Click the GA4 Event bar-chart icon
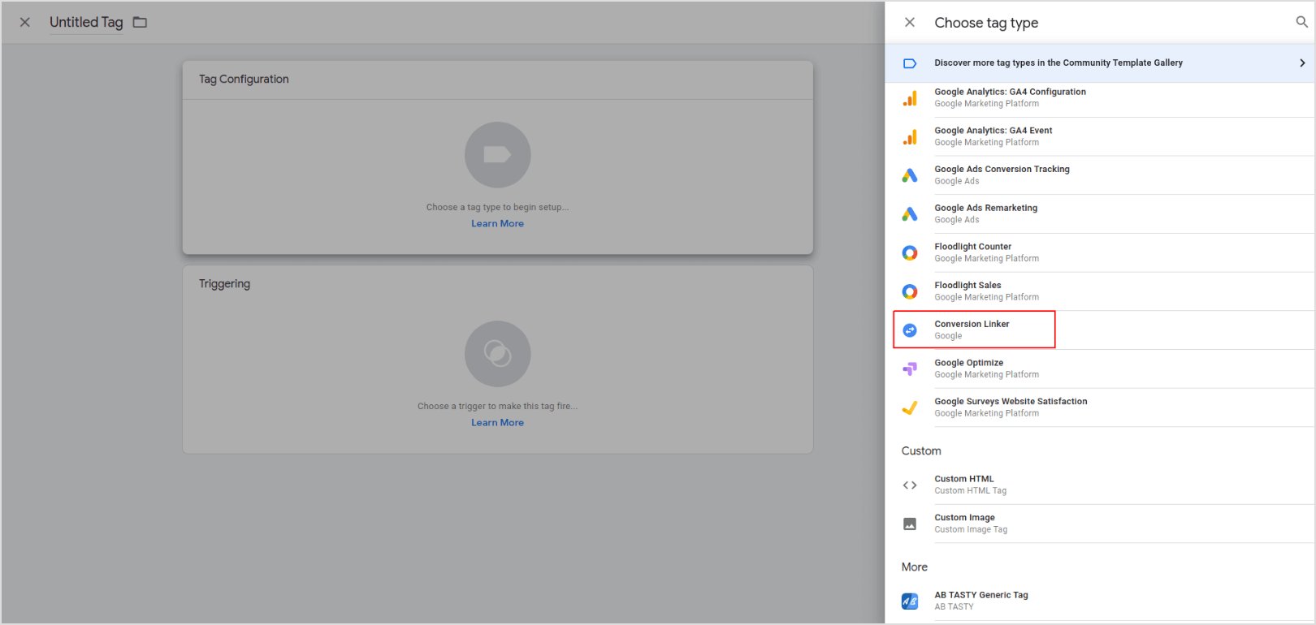Image resolution: width=1316 pixels, height=625 pixels. click(910, 137)
